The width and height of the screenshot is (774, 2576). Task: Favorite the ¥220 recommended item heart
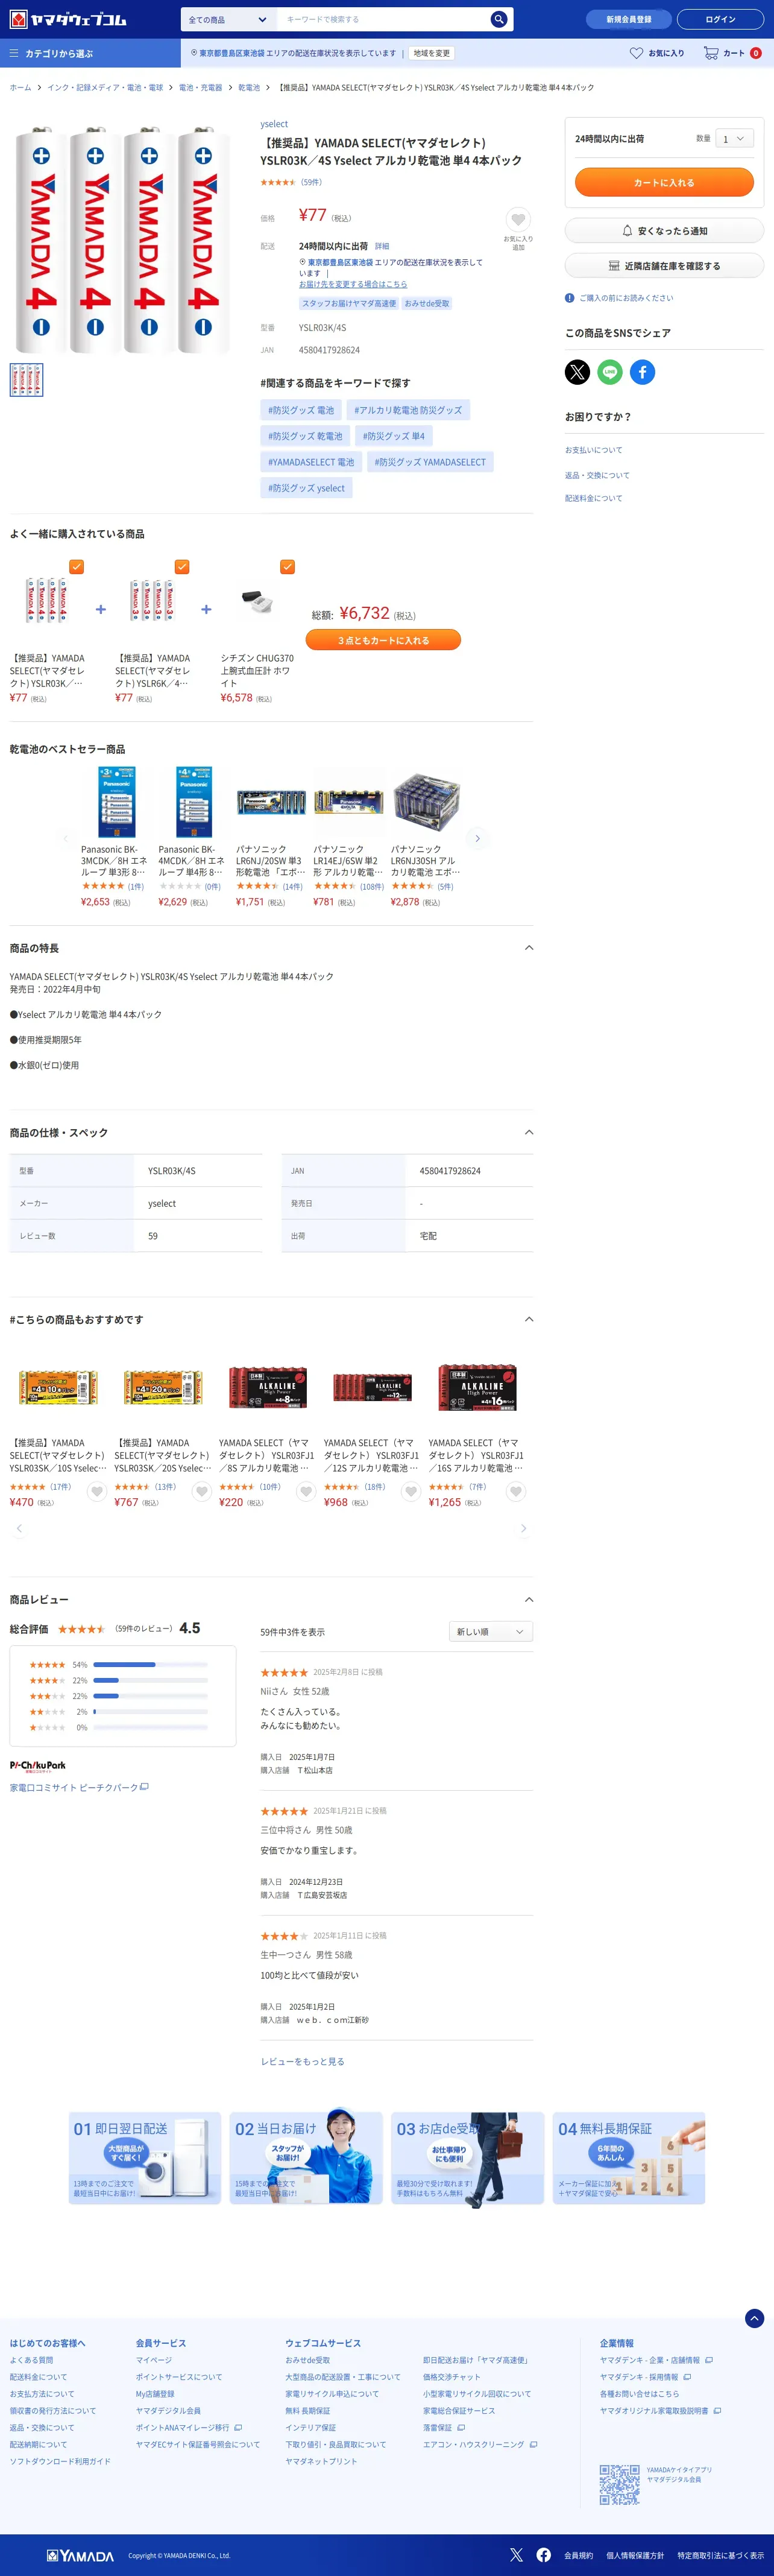(306, 1491)
